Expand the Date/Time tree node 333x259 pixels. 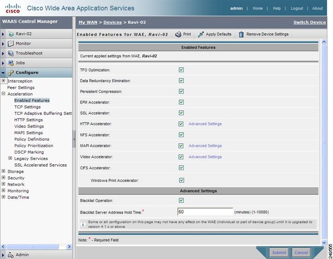[x=3, y=197]
